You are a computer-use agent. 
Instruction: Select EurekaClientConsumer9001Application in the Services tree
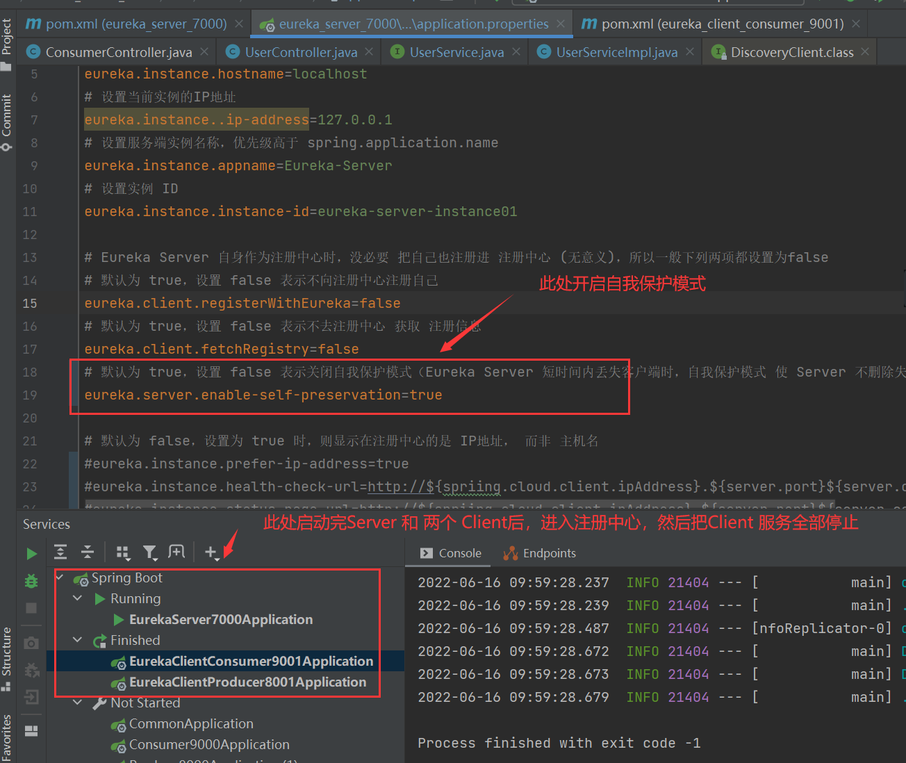point(251,661)
